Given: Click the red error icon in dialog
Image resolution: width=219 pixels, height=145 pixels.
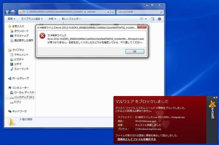Looking at the screenshot, I should click(x=42, y=36).
